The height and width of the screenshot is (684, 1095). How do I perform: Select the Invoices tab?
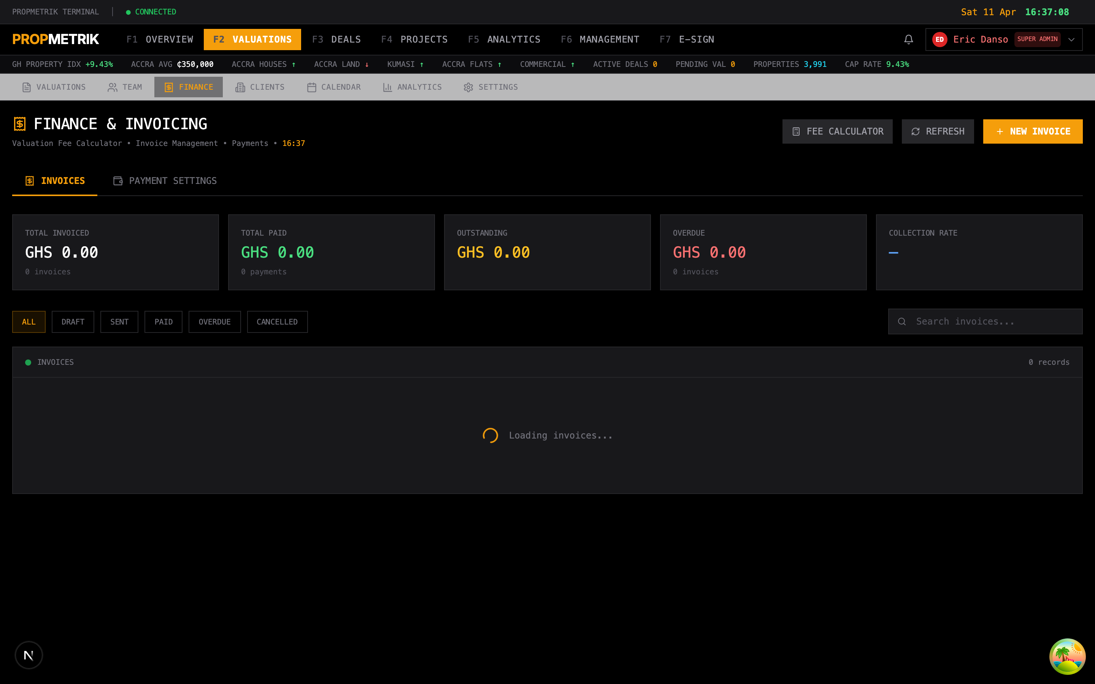coord(55,180)
